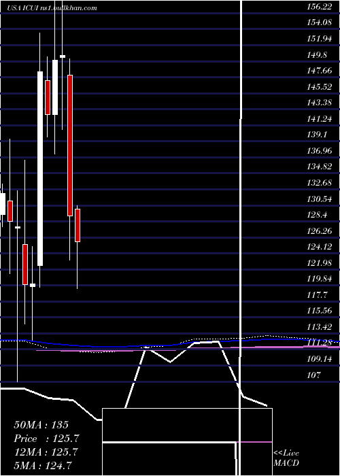The width and height of the screenshot is (340, 476).
Task: Click the price label 128.4
Action: (x=317, y=216)
